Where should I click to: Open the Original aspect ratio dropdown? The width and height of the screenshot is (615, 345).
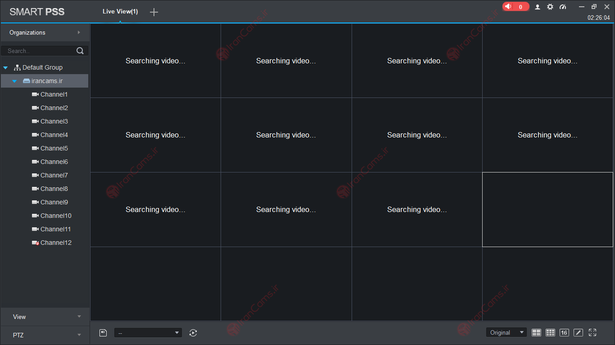[506, 332]
